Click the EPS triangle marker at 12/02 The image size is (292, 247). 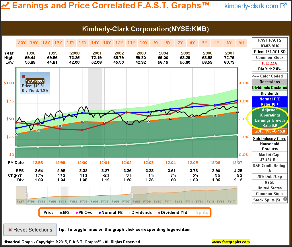pyautogui.click(x=126, y=122)
